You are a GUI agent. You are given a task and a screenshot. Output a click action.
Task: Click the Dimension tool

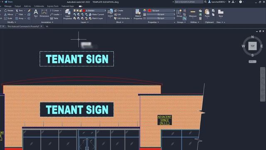(x=44, y=13)
